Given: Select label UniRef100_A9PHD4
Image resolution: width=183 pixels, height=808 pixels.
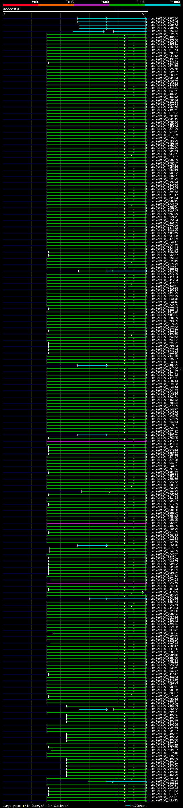Looking at the screenshot, I should pos(164,79).
